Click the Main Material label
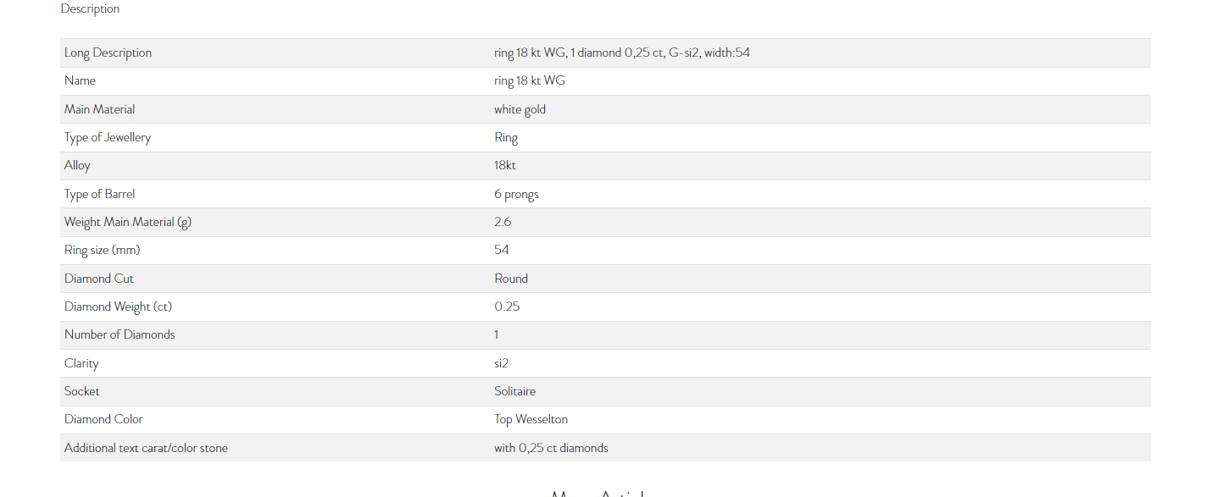This screenshot has width=1212, height=497. tap(99, 109)
